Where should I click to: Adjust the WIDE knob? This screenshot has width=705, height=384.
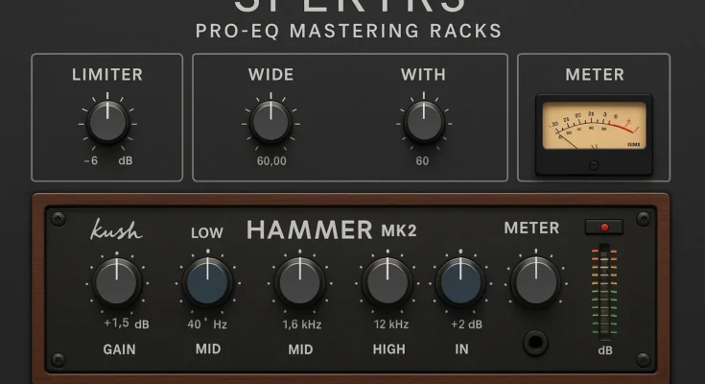[270, 122]
